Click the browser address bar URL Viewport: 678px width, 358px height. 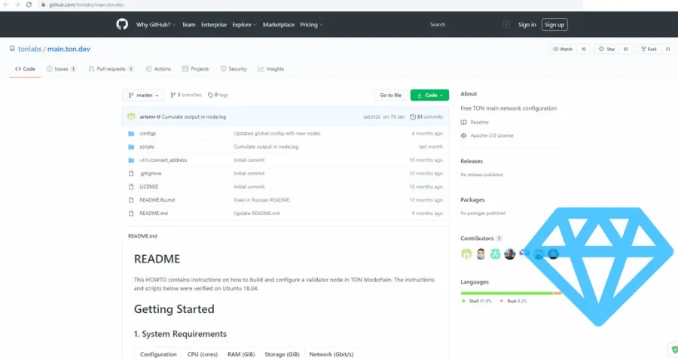[86, 5]
